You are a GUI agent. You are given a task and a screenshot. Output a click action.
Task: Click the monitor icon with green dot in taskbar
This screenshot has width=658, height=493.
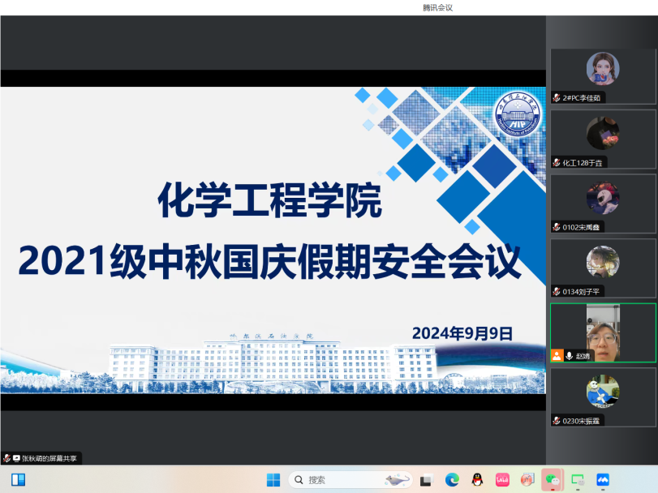[x=578, y=480]
